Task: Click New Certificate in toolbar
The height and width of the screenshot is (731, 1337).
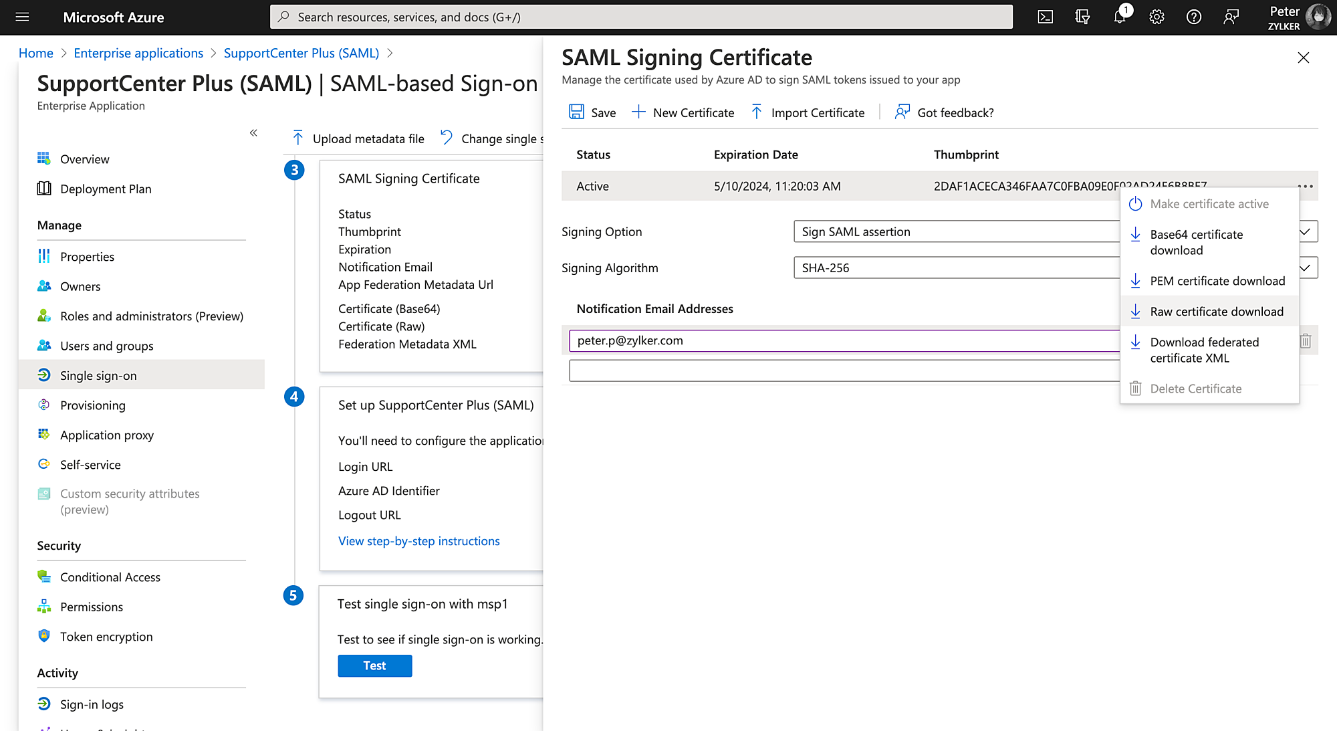Action: (x=683, y=113)
